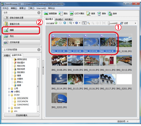Click the 查看及分类 task button

coord(22,24)
